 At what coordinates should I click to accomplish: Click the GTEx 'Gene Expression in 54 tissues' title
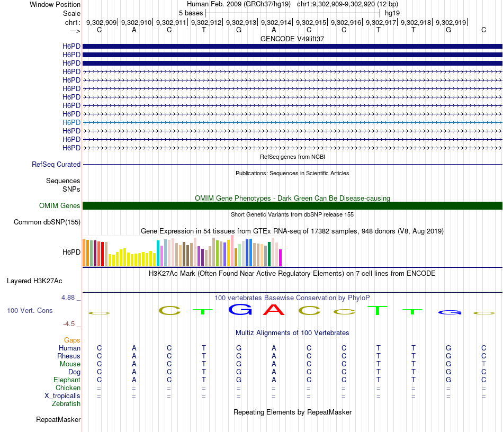click(292, 231)
